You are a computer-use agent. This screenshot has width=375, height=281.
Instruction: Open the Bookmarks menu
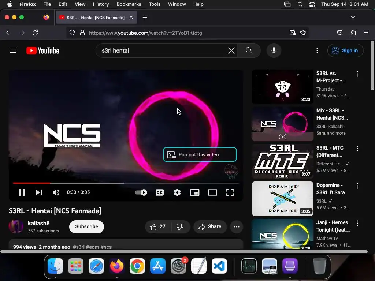click(x=129, y=4)
